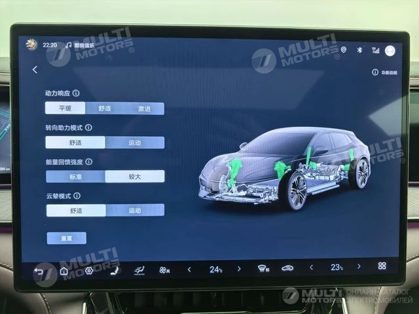
Task: Set 转向助力模式 to 运动
Action: tap(134, 143)
